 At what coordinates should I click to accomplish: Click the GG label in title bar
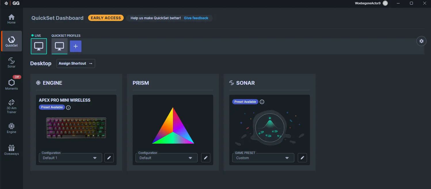(16, 3)
